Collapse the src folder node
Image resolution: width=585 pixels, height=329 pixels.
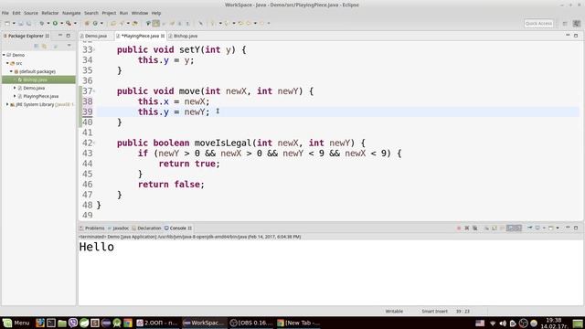click(7, 63)
